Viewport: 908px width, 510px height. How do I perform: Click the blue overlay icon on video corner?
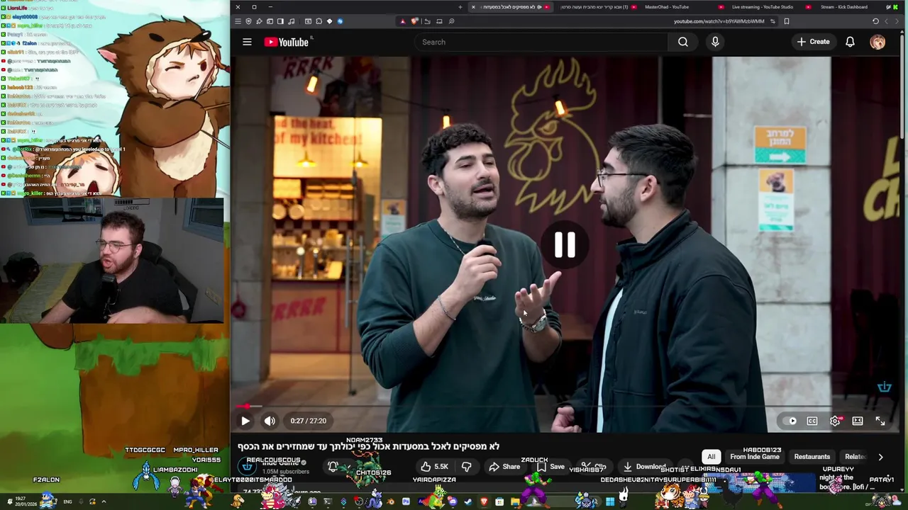pyautogui.click(x=885, y=387)
